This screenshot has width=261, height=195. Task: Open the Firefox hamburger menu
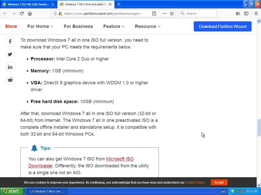(x=256, y=13)
